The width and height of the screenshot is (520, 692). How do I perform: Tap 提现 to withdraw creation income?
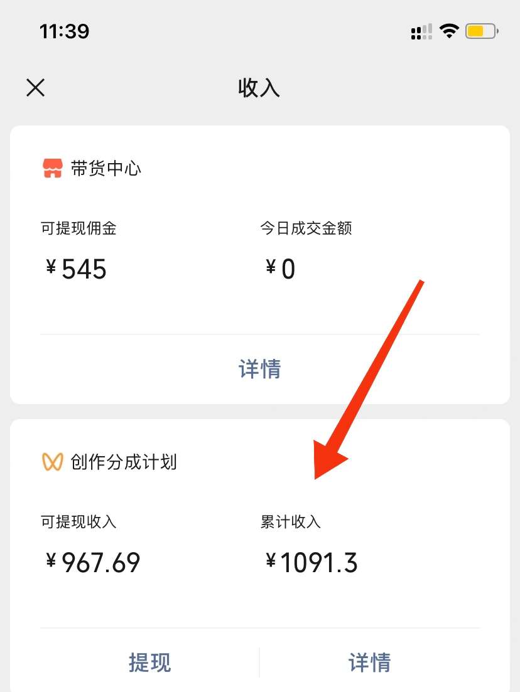149,662
